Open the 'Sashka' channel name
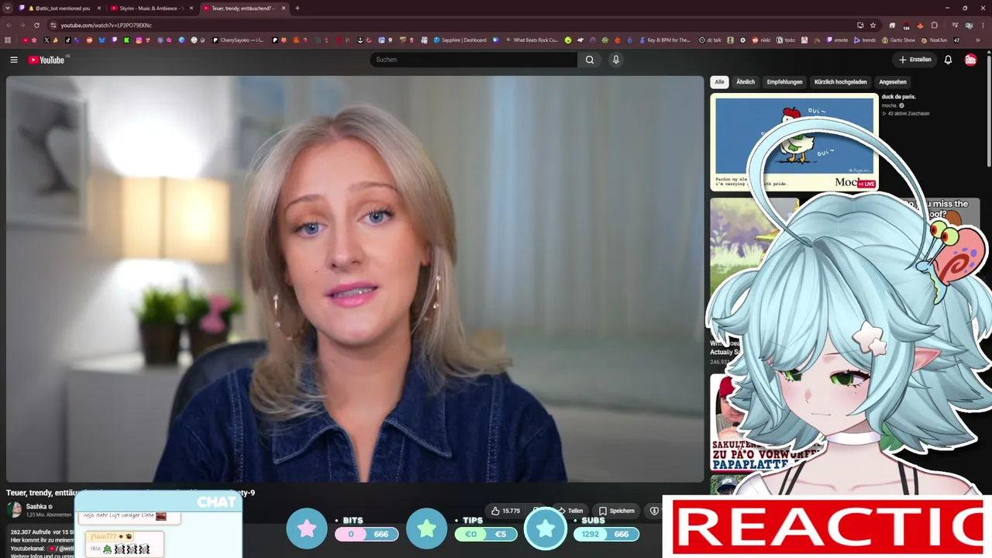Viewport: 992px width, 558px height. 36,507
